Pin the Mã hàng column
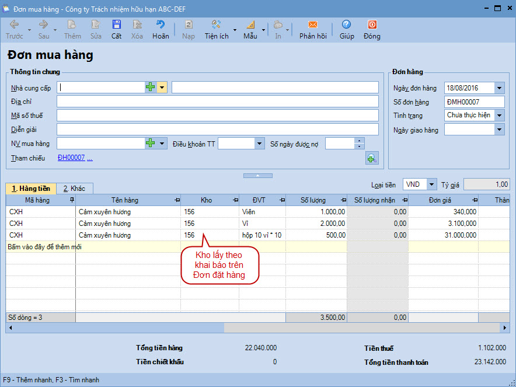Viewport: 516px width, 387px height. coord(72,200)
